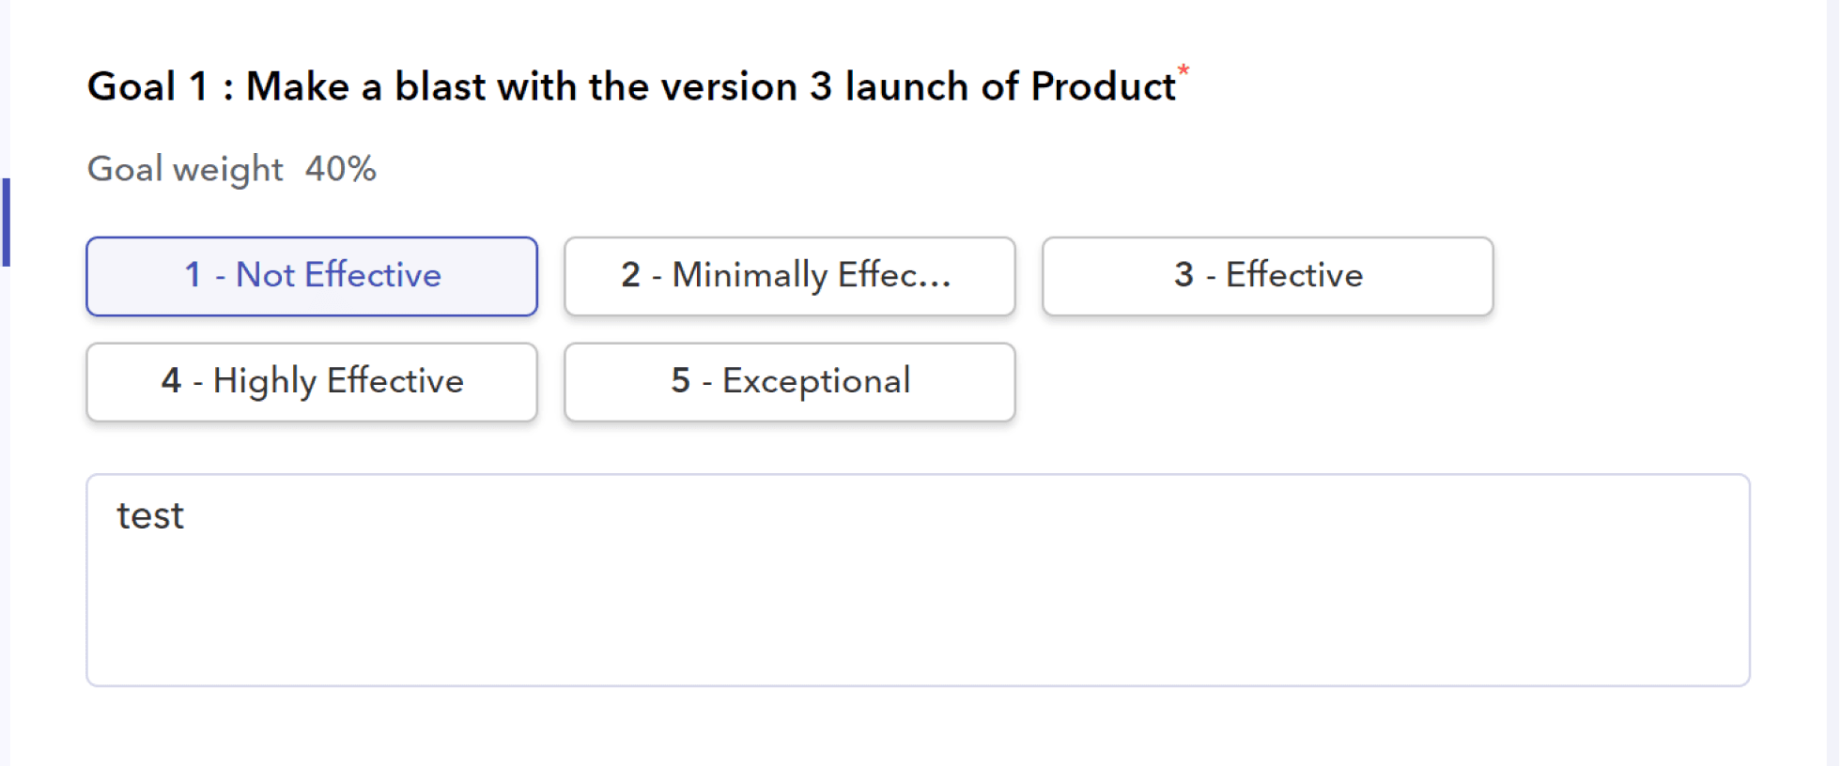The height and width of the screenshot is (766, 1841).
Task: Click the 40% goal weight value
Action: tap(340, 169)
